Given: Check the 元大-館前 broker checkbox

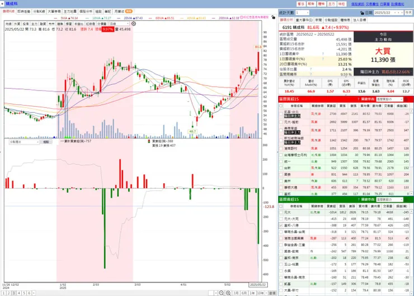Looking at the screenshot, I should [281, 122].
